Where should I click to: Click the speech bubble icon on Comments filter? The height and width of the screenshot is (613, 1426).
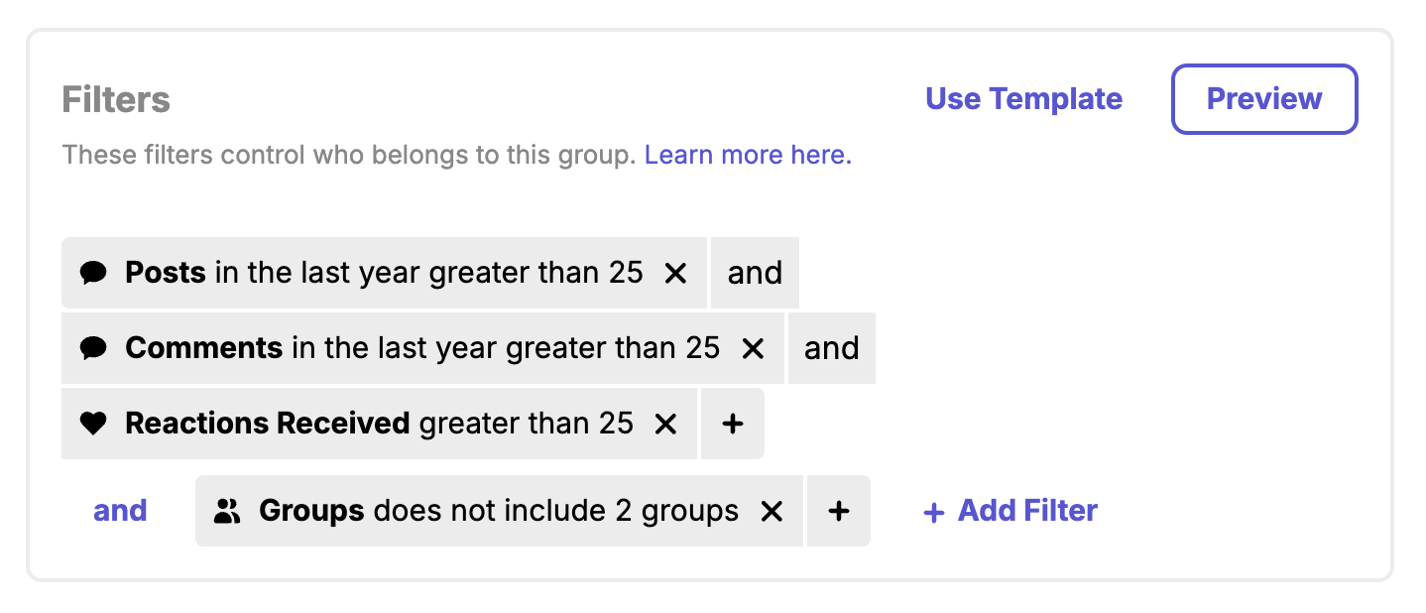(93, 348)
